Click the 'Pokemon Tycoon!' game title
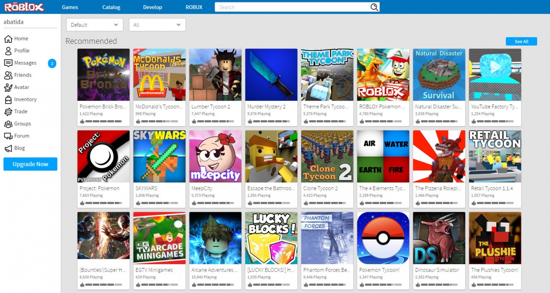Viewport: 550px width, 293px height. click(x=379, y=270)
